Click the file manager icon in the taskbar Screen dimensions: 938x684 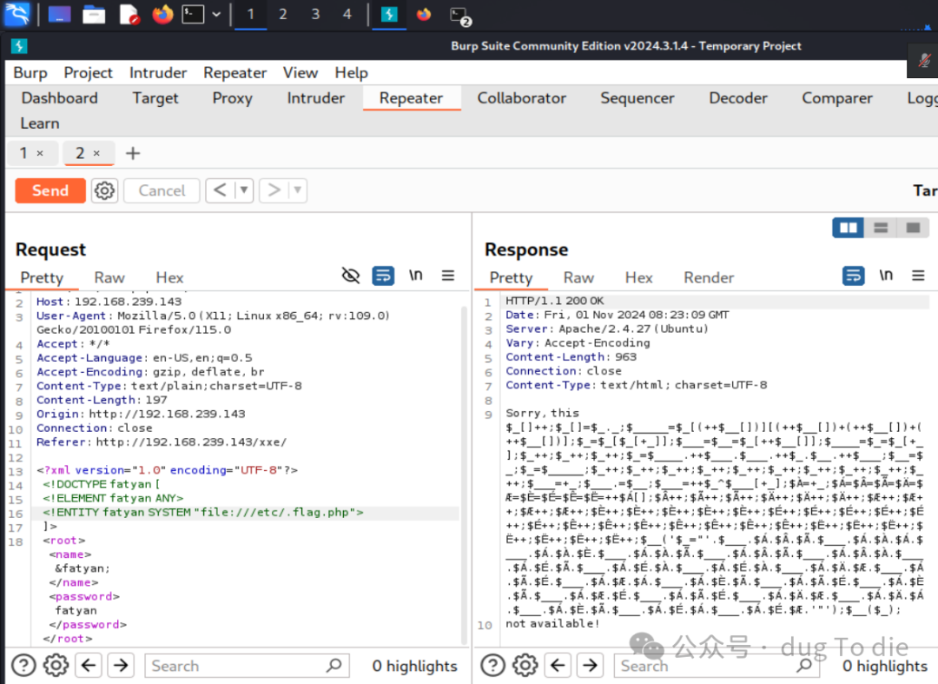click(94, 14)
